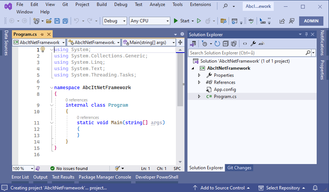Click the Save All toolbar icon
The height and width of the screenshot is (192, 329).
point(65,21)
